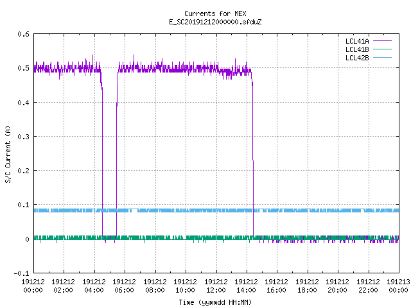Click the LCL41A legend label

click(x=357, y=41)
